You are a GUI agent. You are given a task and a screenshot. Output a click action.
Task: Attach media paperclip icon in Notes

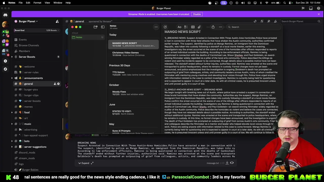(x=199, y=27)
